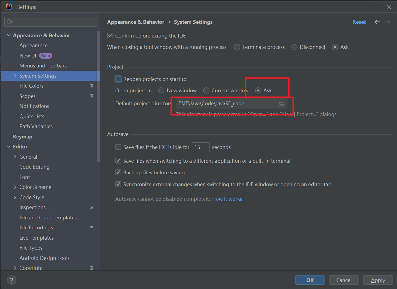397x289 pixels.
Task: Click the folder icon to browse project directory
Action: (x=282, y=104)
